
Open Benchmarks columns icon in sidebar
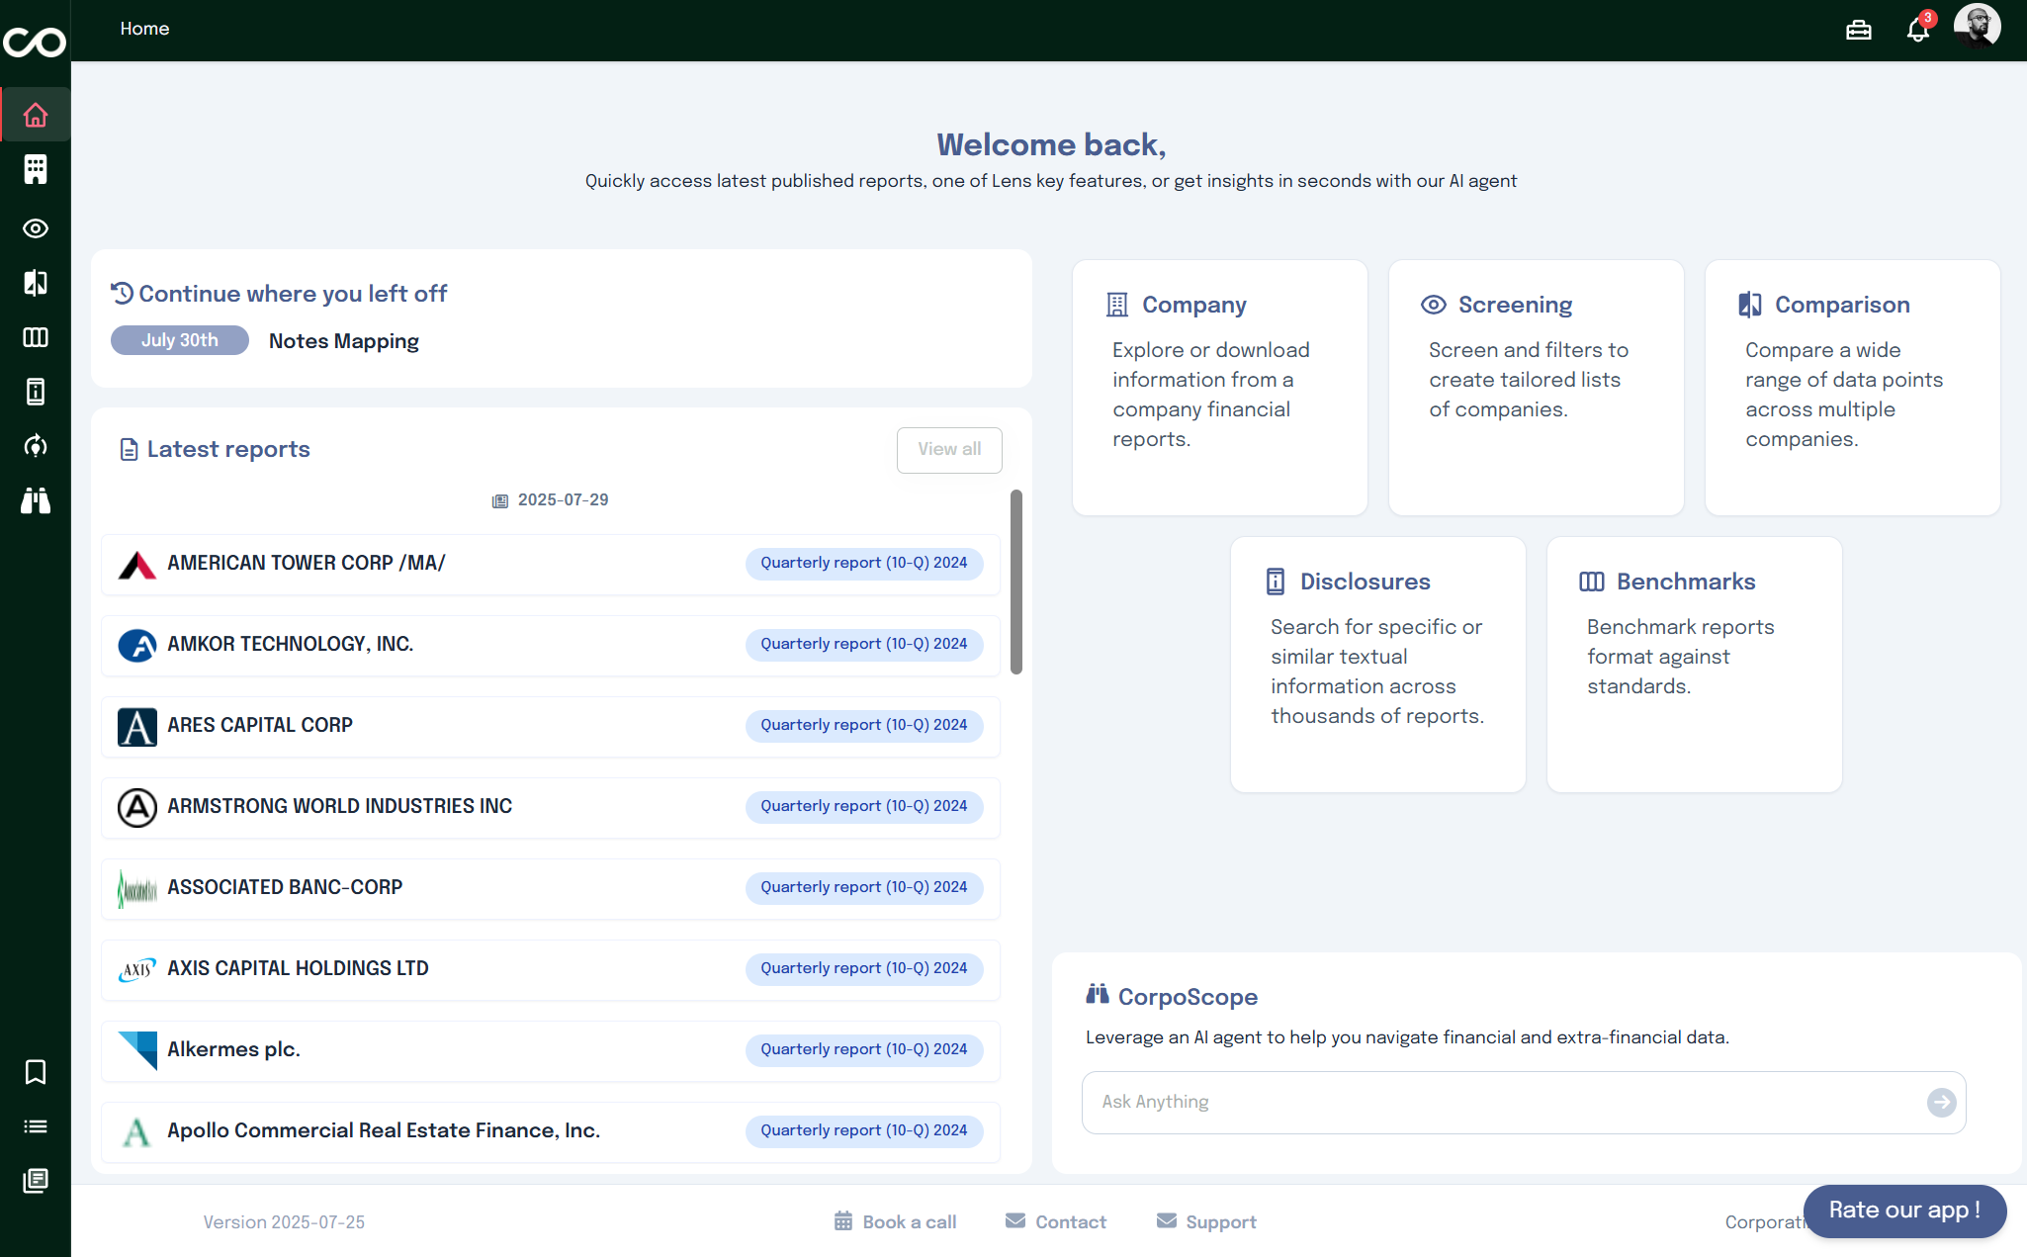tap(36, 337)
